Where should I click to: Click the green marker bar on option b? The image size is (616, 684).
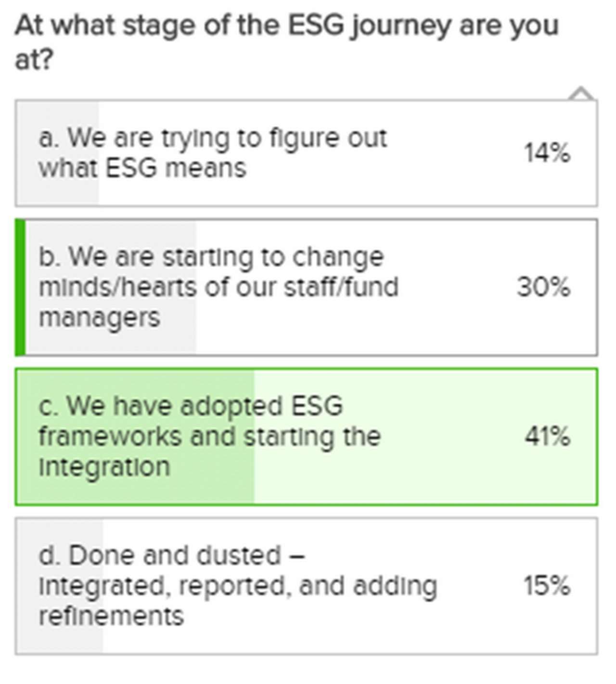[20, 287]
